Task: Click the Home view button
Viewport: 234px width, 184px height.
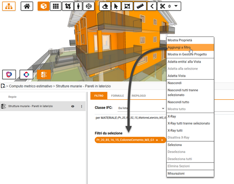Action: click(x=27, y=6)
